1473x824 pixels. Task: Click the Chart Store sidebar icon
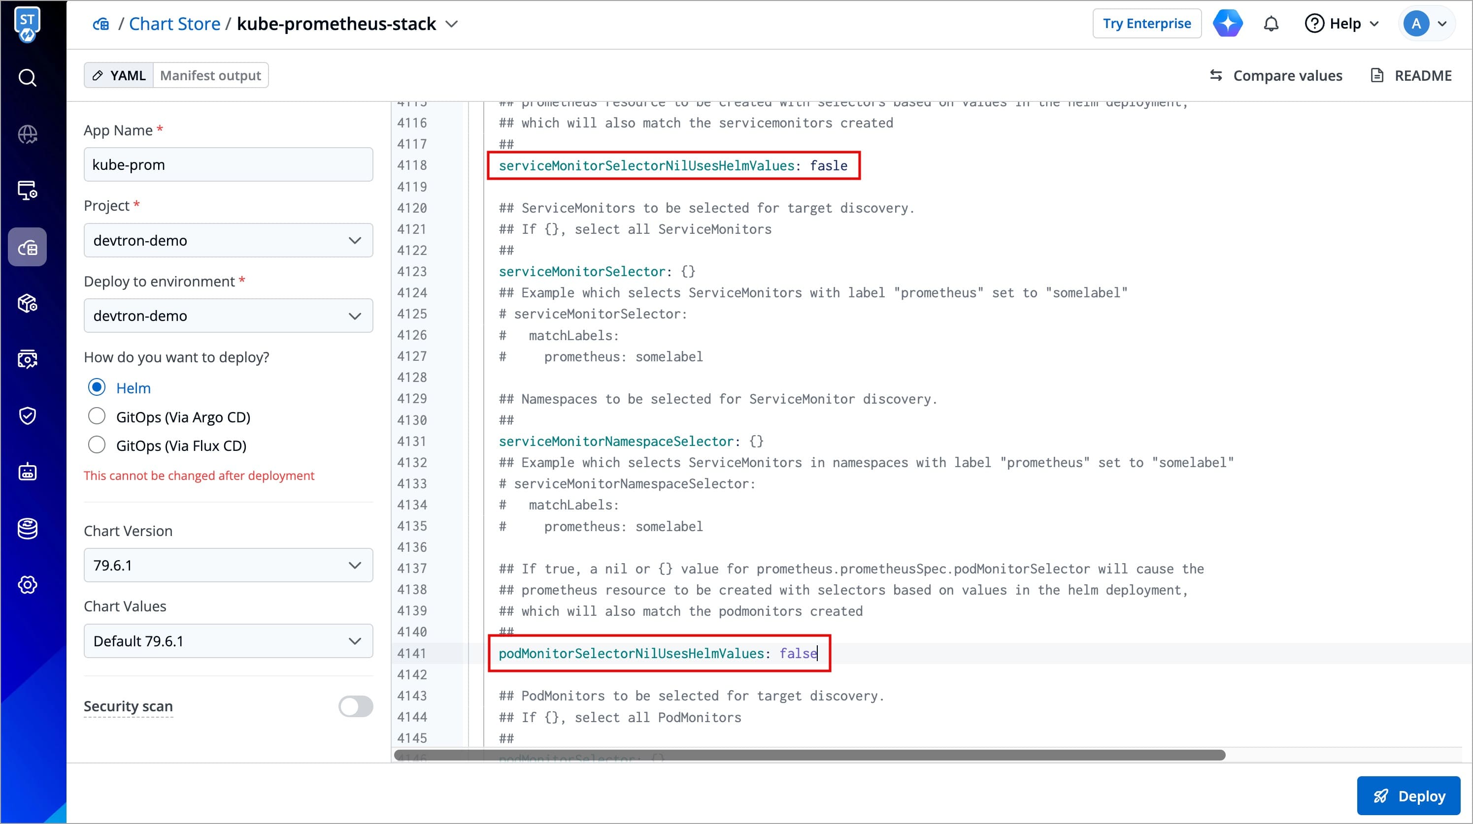tap(27, 247)
